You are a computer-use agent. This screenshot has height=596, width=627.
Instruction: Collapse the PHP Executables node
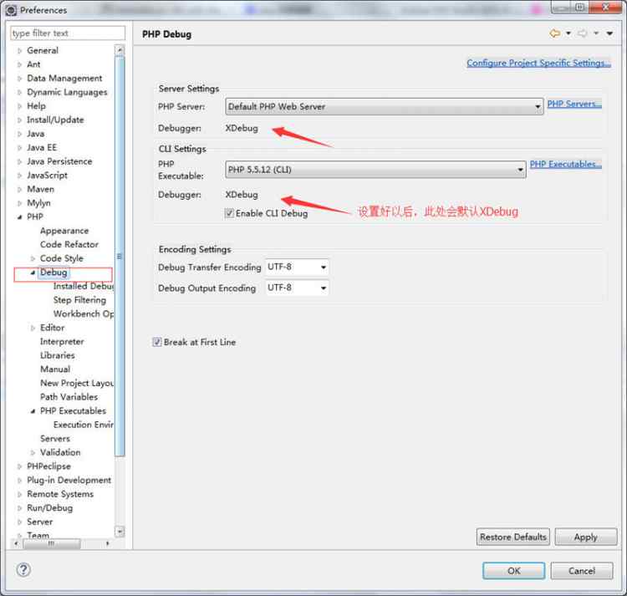(x=33, y=411)
